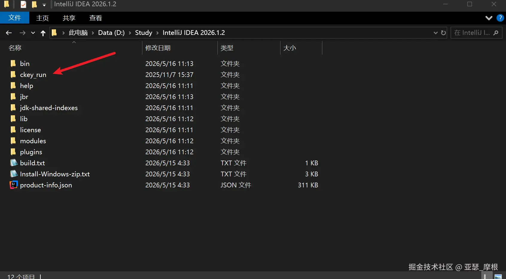Click the help folder icon
Screen dimensions: 506x279
[13, 86]
